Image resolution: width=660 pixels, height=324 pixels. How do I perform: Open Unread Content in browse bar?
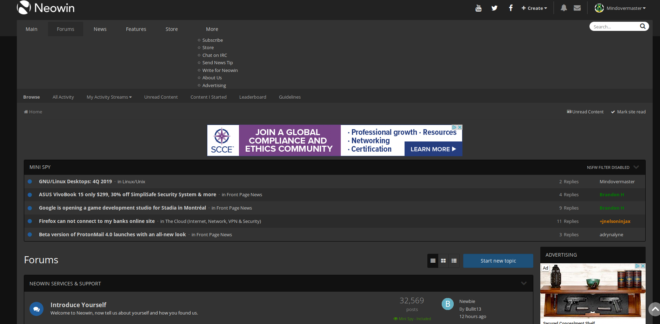(x=161, y=97)
